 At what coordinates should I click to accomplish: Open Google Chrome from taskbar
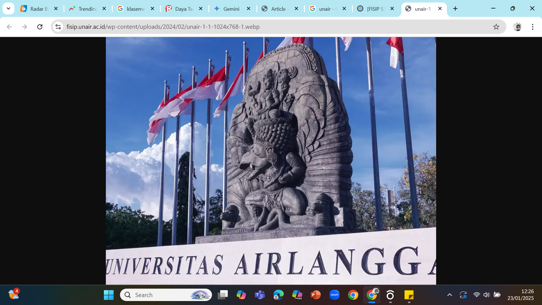coord(353,295)
